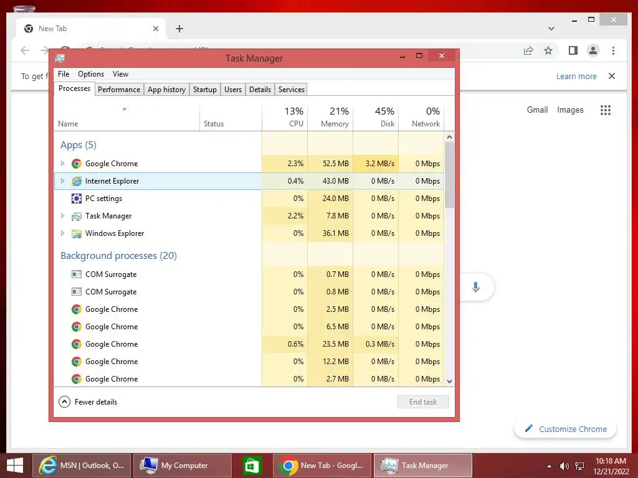The height and width of the screenshot is (478, 638).
Task: Sort processes by CPU column
Action: (x=285, y=117)
